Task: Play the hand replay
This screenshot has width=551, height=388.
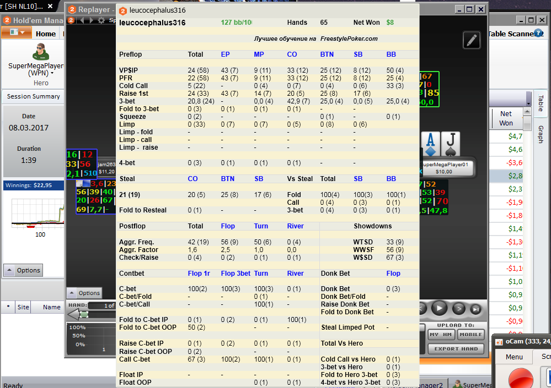Action: click(439, 308)
